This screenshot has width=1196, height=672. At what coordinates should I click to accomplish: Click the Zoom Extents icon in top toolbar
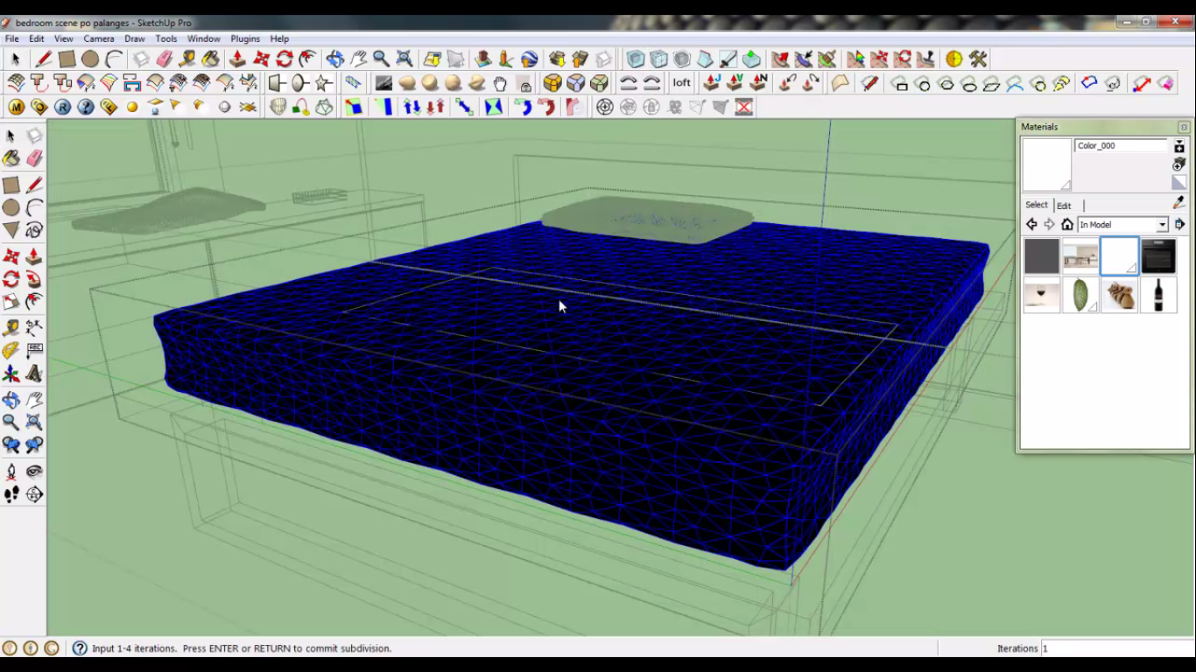point(405,59)
